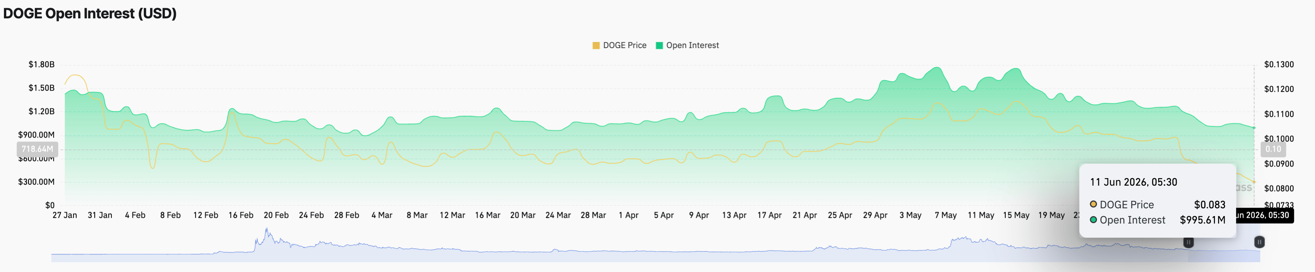1315x272 pixels.
Task: Click the 12 Mar date label
Action: [x=452, y=215]
